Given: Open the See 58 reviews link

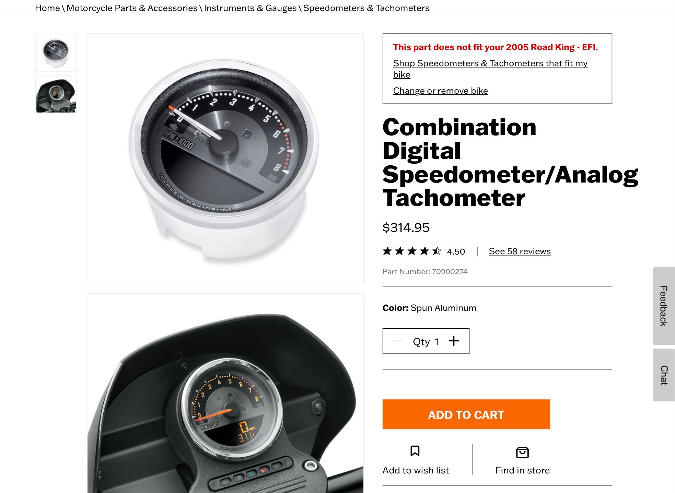Looking at the screenshot, I should (520, 251).
